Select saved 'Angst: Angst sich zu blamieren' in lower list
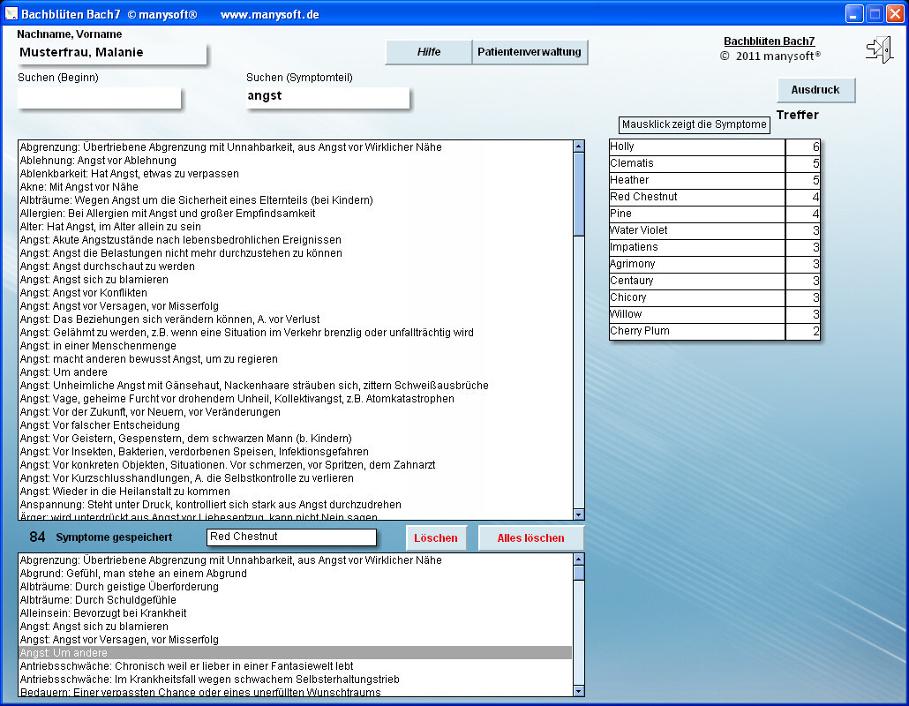909x706 pixels. 296,627
